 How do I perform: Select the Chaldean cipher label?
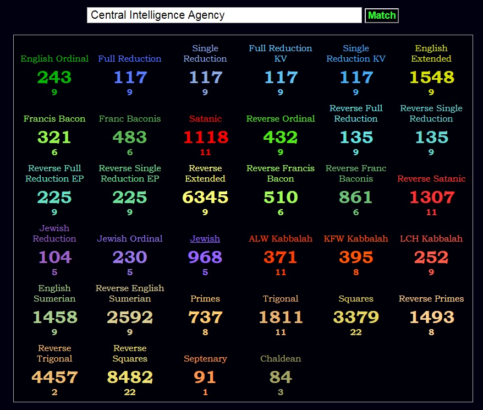(x=281, y=358)
